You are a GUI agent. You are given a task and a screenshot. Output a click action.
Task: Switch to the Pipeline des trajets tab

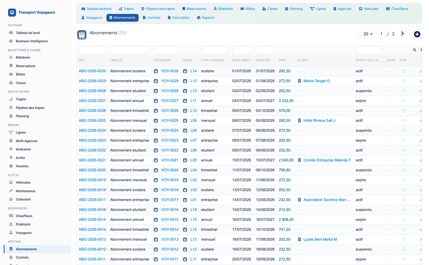tap(158, 9)
